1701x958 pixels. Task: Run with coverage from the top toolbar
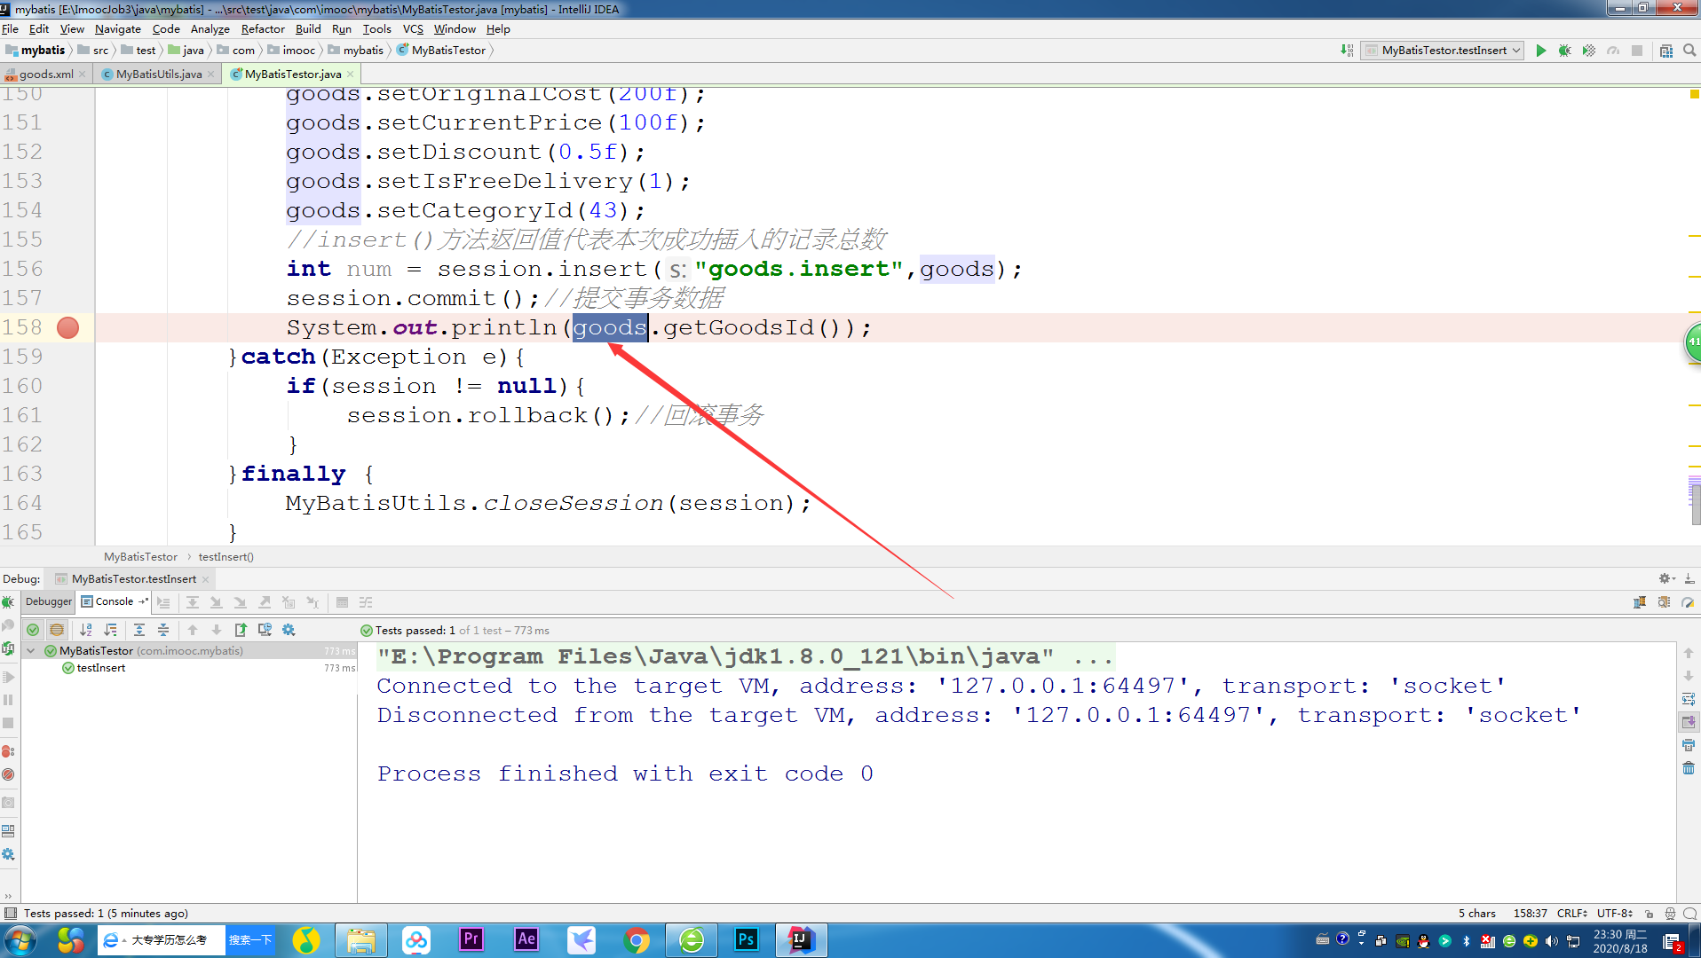[x=1589, y=51]
